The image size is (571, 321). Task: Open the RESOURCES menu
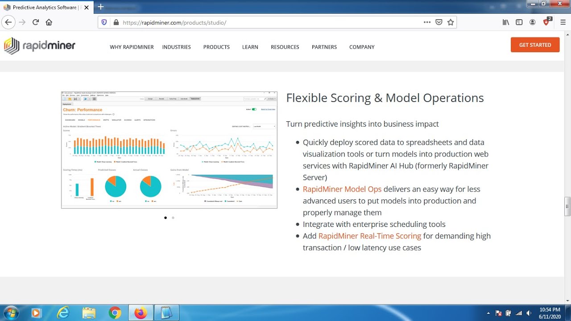coord(285,47)
